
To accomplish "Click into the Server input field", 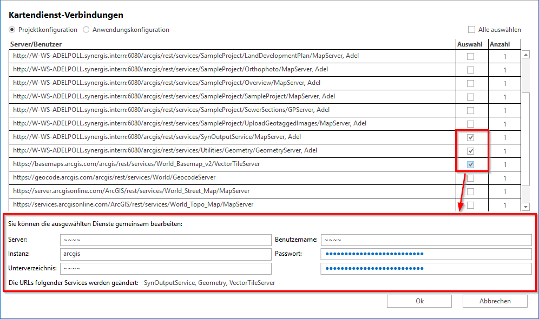I will point(165,240).
